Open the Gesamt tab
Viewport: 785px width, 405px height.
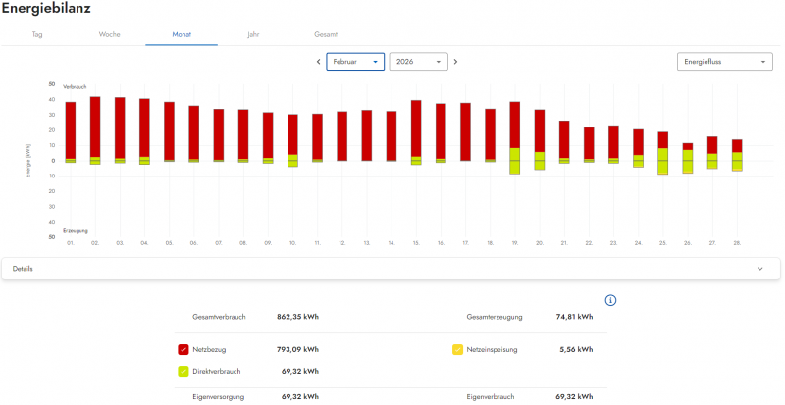[326, 34]
